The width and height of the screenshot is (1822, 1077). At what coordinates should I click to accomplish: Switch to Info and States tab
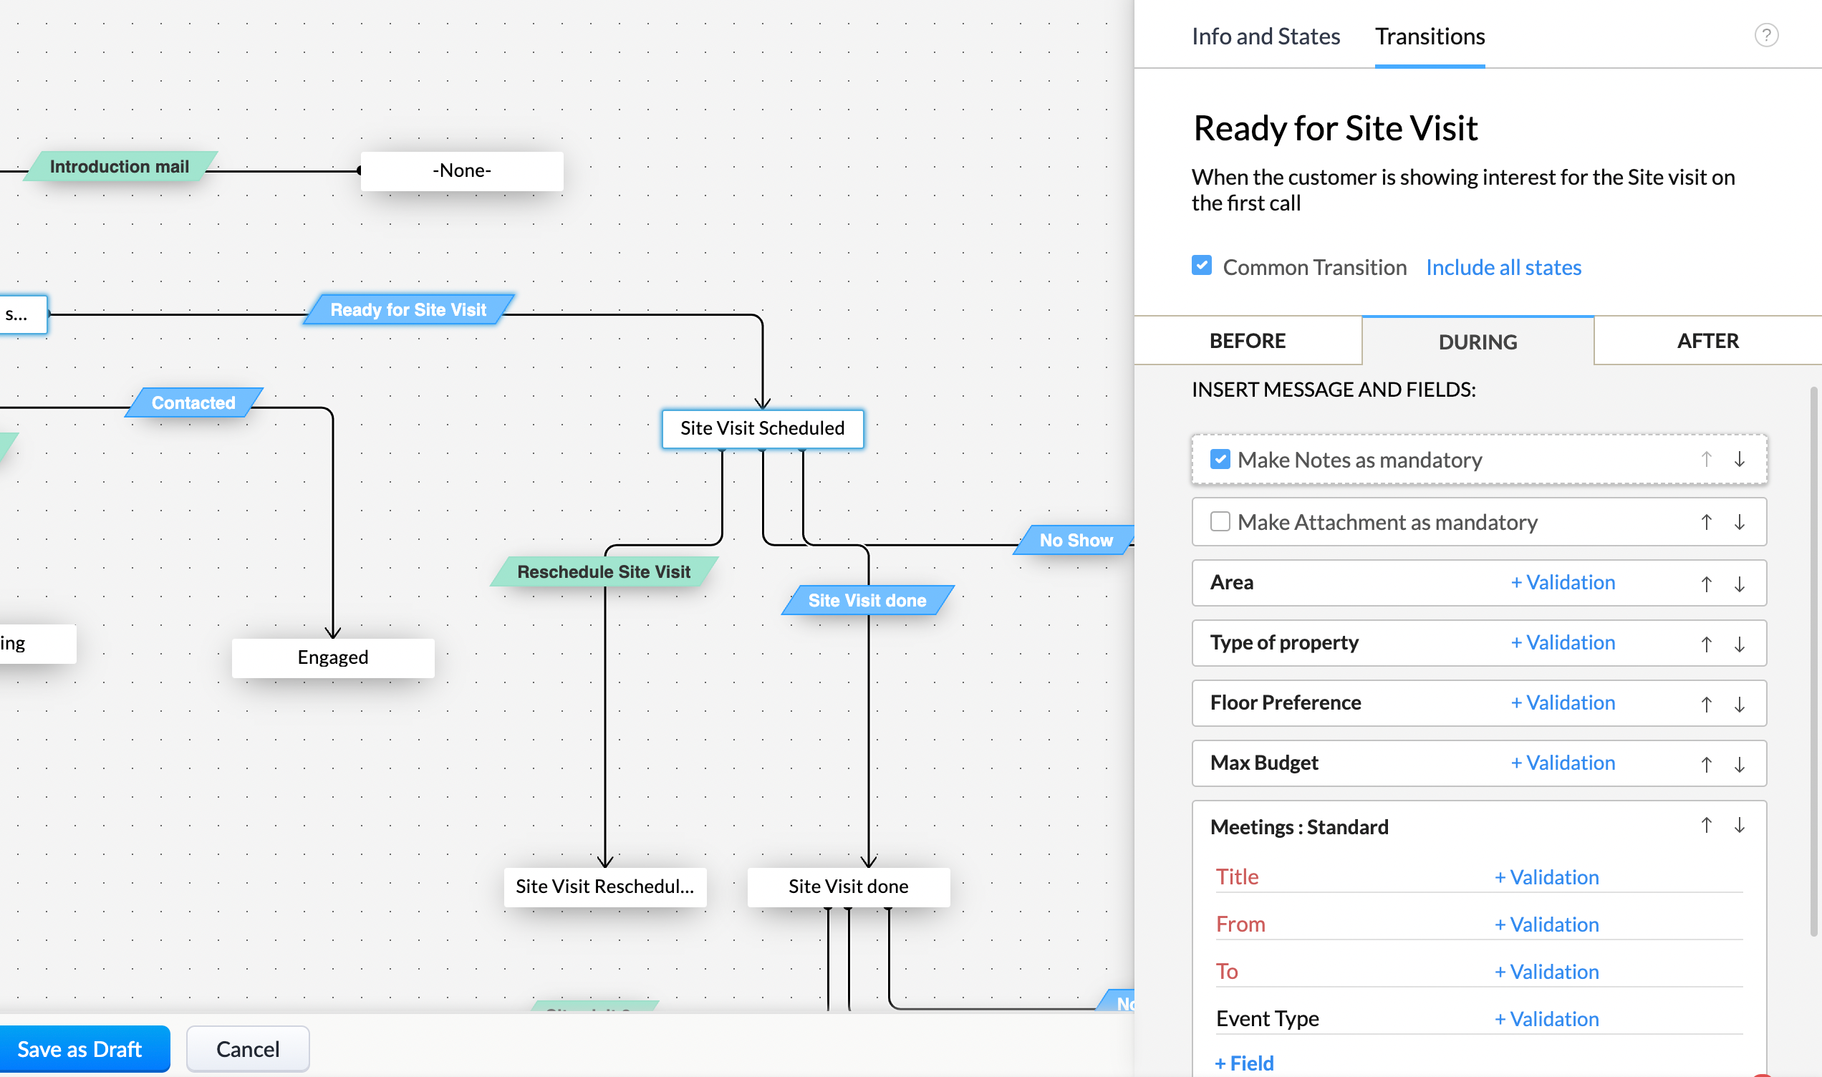click(1266, 37)
